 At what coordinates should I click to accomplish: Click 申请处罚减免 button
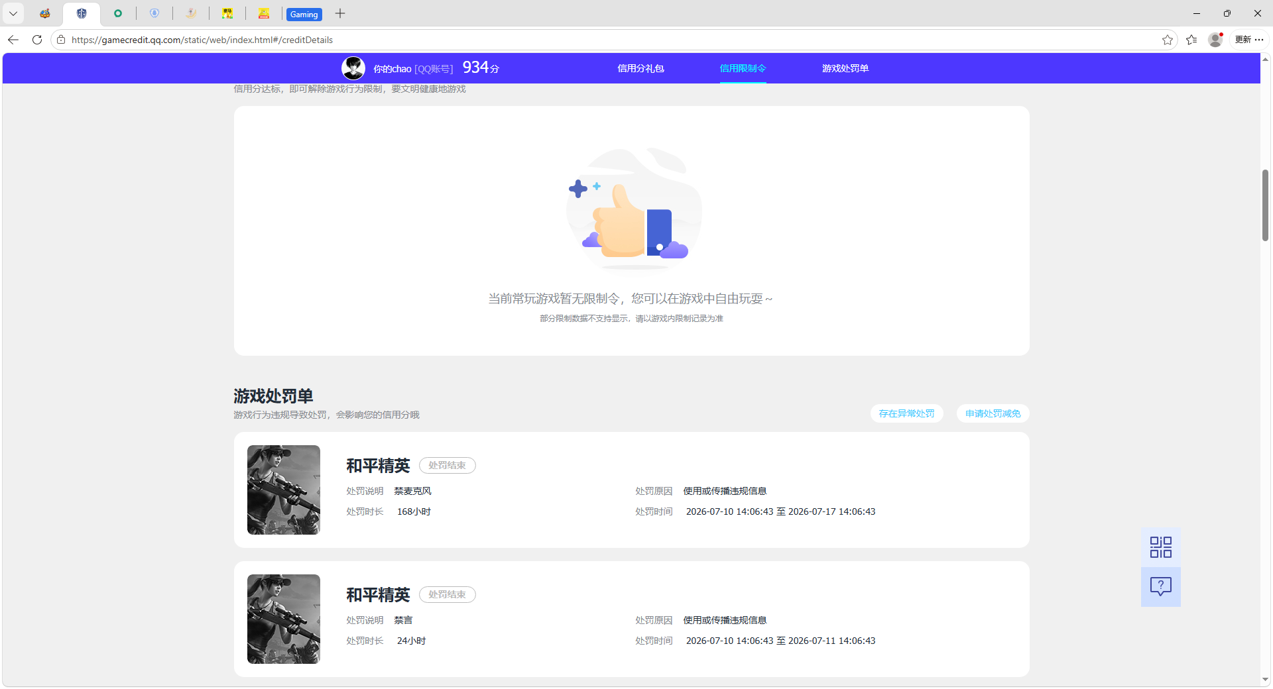click(x=993, y=413)
